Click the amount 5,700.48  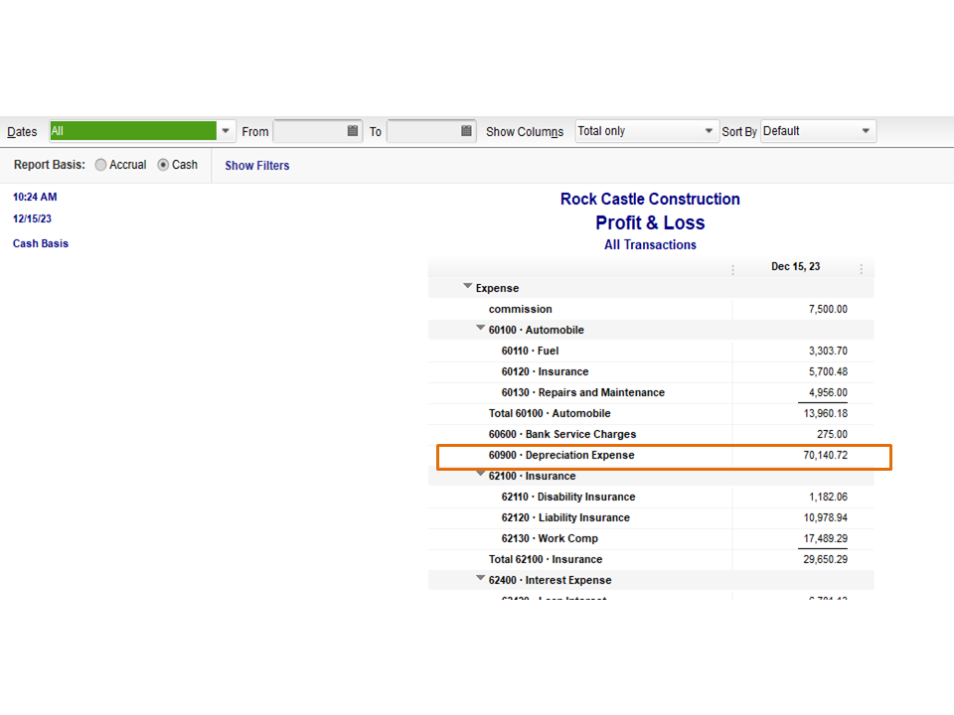(828, 371)
